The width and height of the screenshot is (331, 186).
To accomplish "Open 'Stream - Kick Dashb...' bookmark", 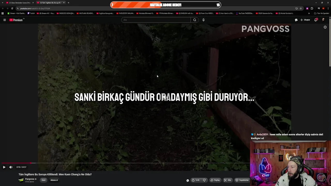I will click(x=16, y=13).
